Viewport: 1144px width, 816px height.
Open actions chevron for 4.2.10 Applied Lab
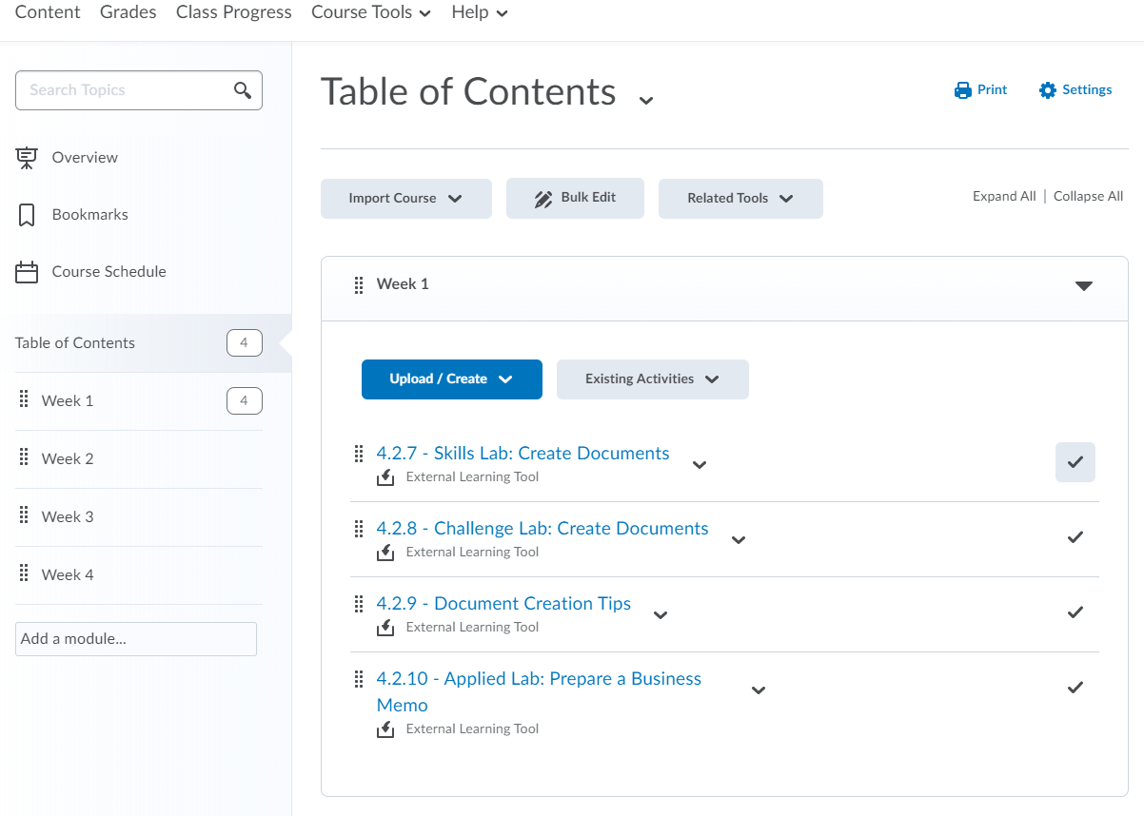pyautogui.click(x=759, y=690)
